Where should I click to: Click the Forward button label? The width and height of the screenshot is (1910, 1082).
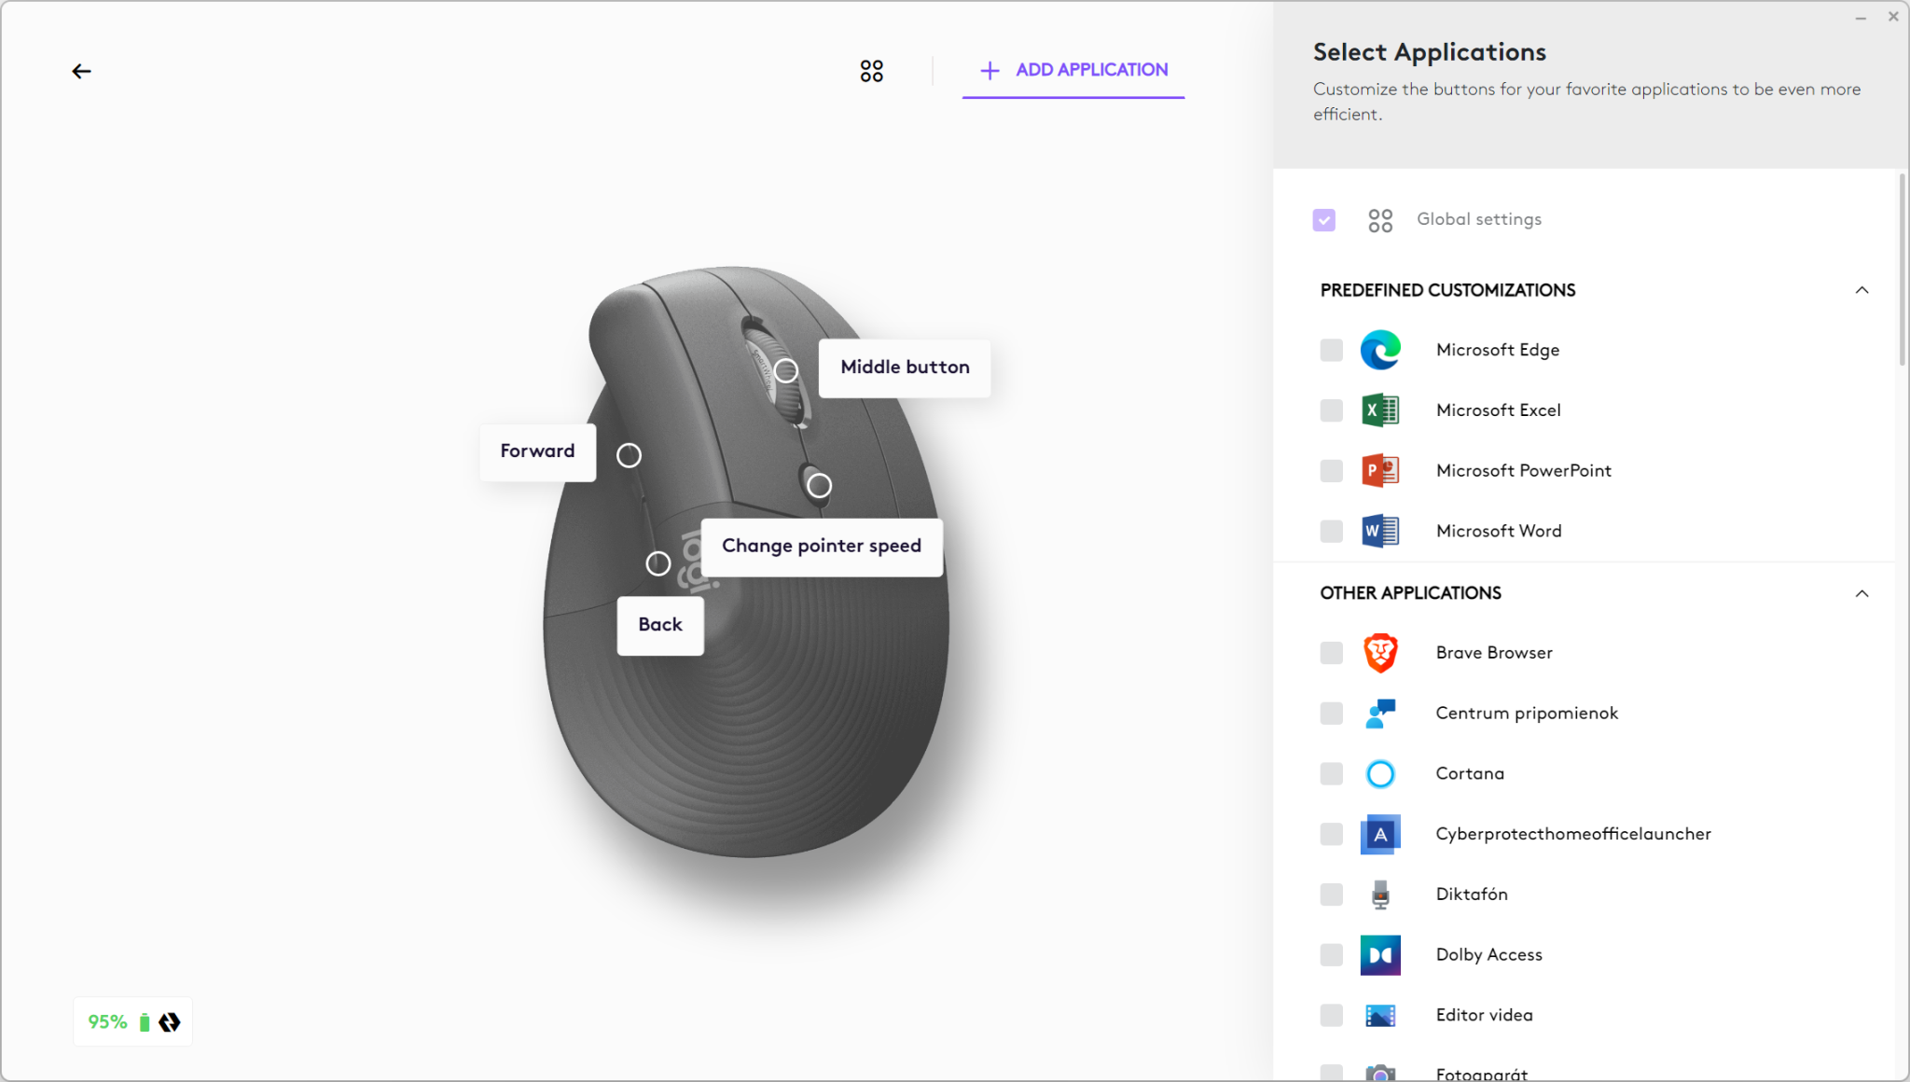tap(537, 451)
